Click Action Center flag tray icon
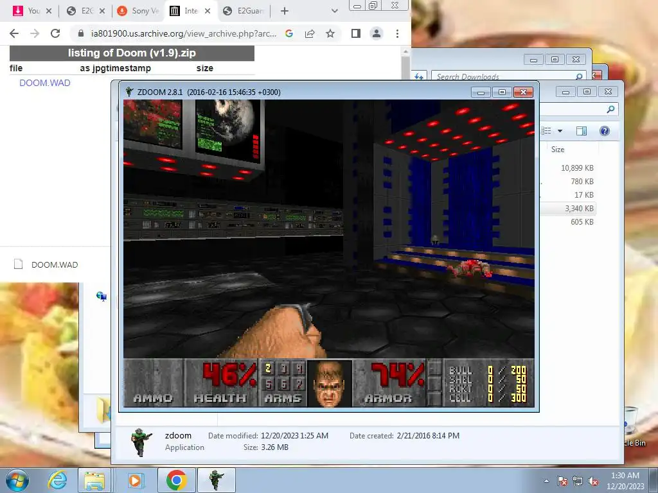 click(x=562, y=481)
